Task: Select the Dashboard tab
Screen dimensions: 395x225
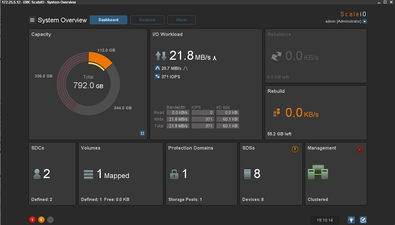Action: click(x=109, y=20)
